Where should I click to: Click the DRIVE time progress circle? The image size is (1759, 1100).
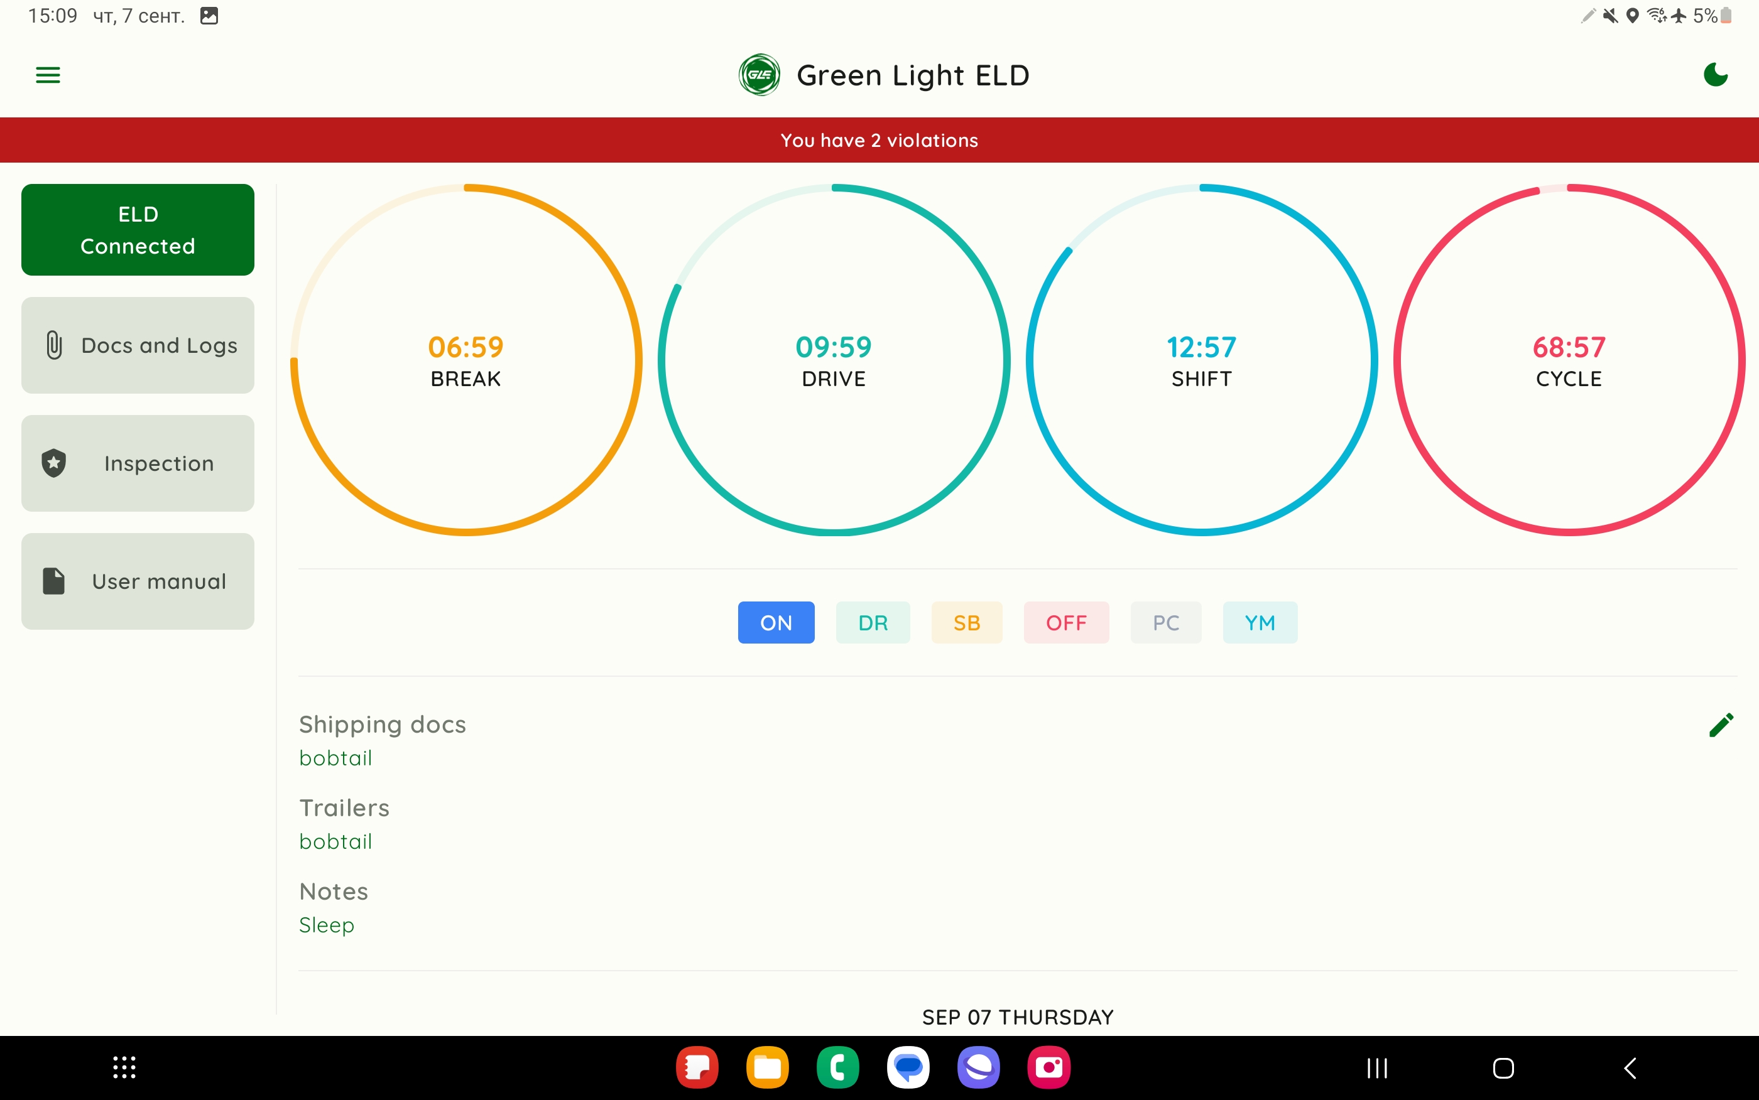point(833,359)
